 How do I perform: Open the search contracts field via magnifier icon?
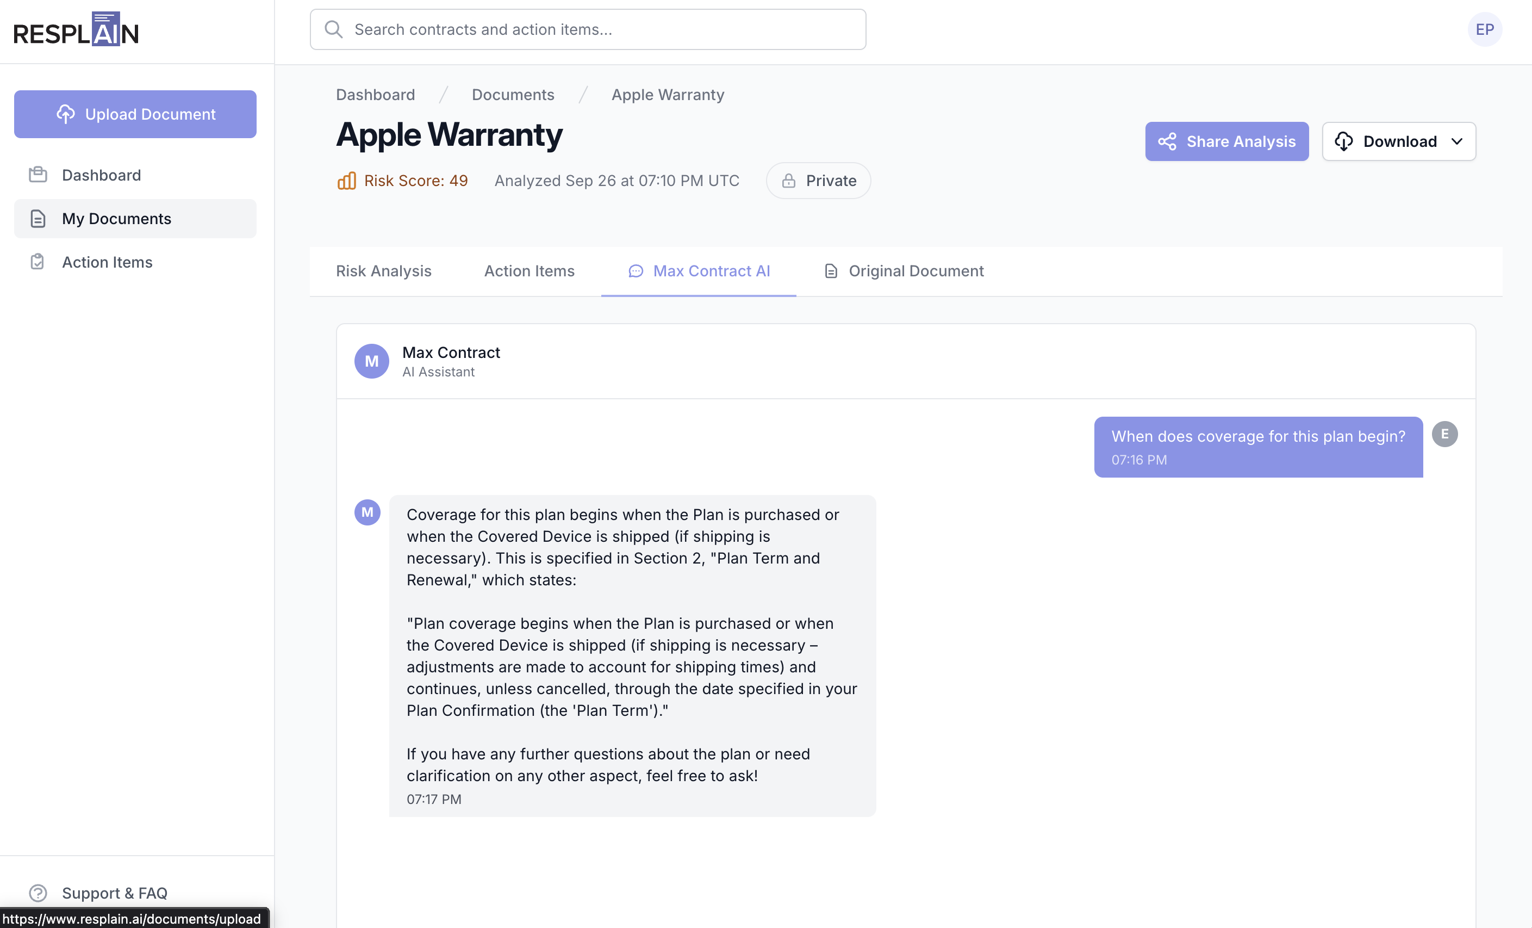click(x=333, y=29)
